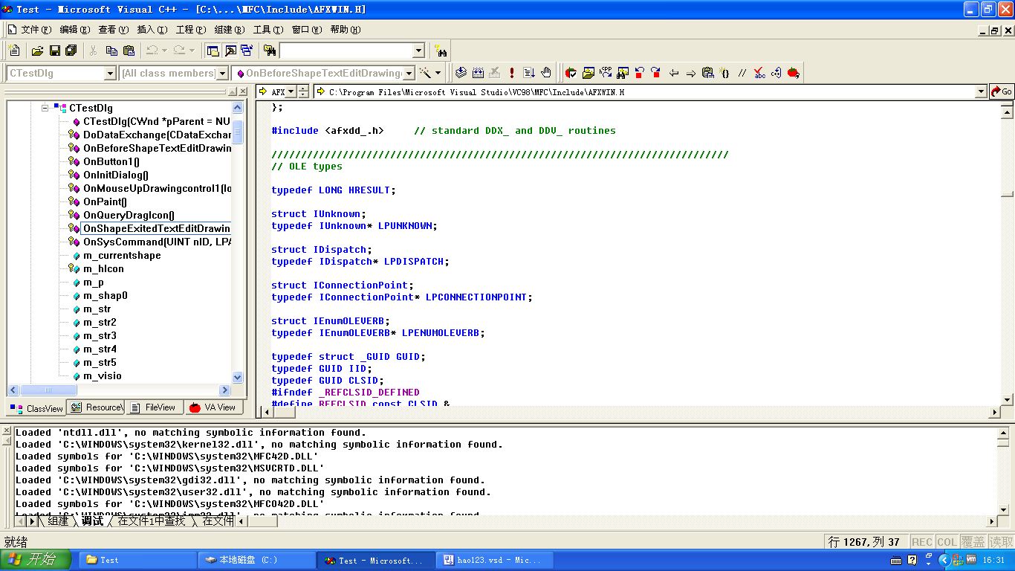Click the Build project icon
1015x571 pixels.
point(478,73)
